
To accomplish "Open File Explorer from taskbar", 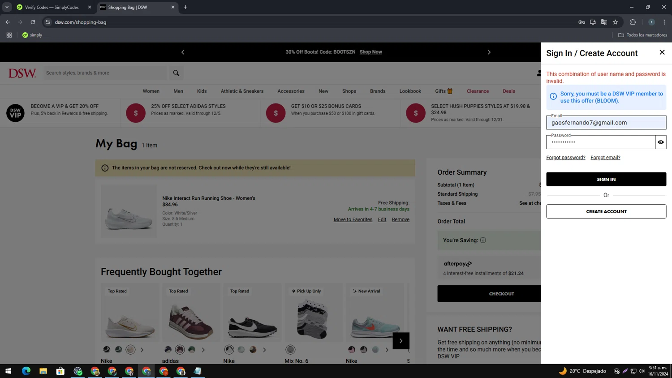I will (x=43, y=371).
